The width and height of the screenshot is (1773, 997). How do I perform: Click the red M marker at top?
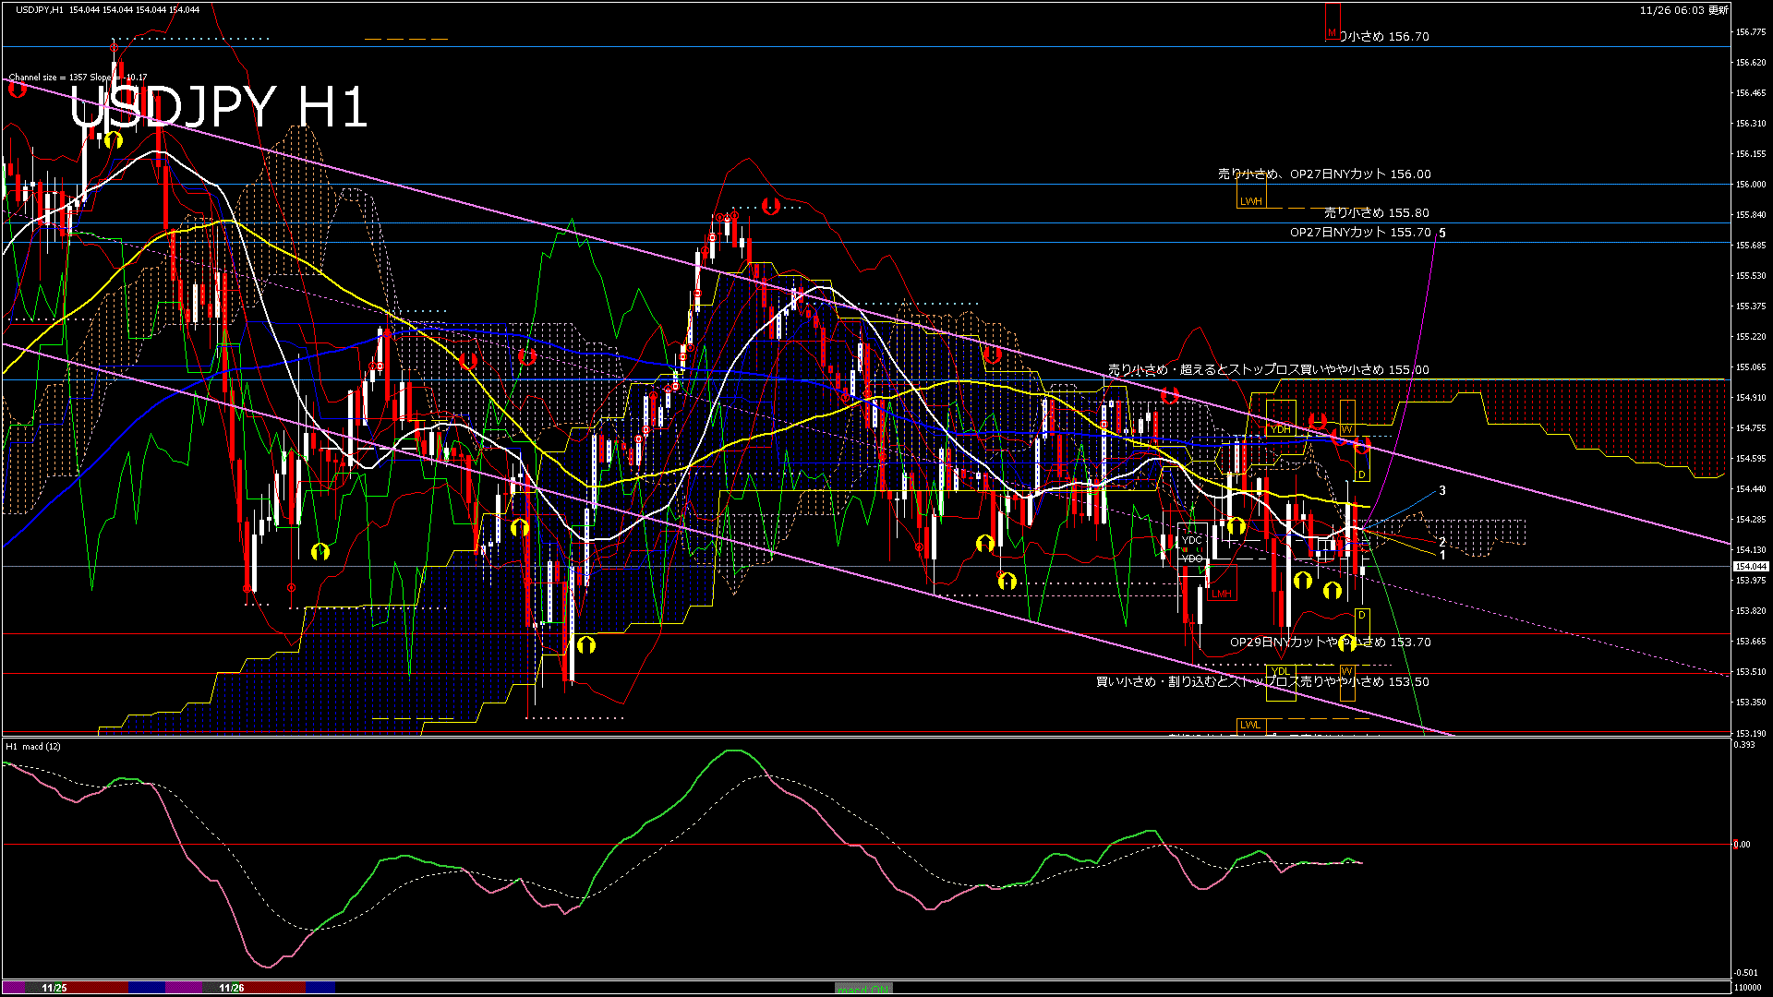point(1332,33)
